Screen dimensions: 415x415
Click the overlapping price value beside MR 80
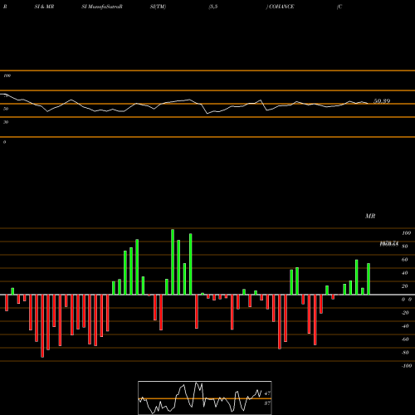point(389,244)
